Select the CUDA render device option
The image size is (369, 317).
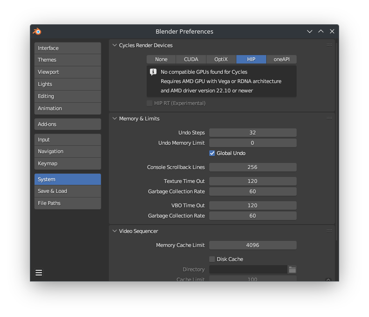click(191, 59)
